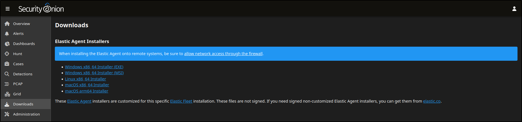The height and width of the screenshot is (122, 522).
Task: Click the Detections magnifier icon
Action: (x=7, y=74)
